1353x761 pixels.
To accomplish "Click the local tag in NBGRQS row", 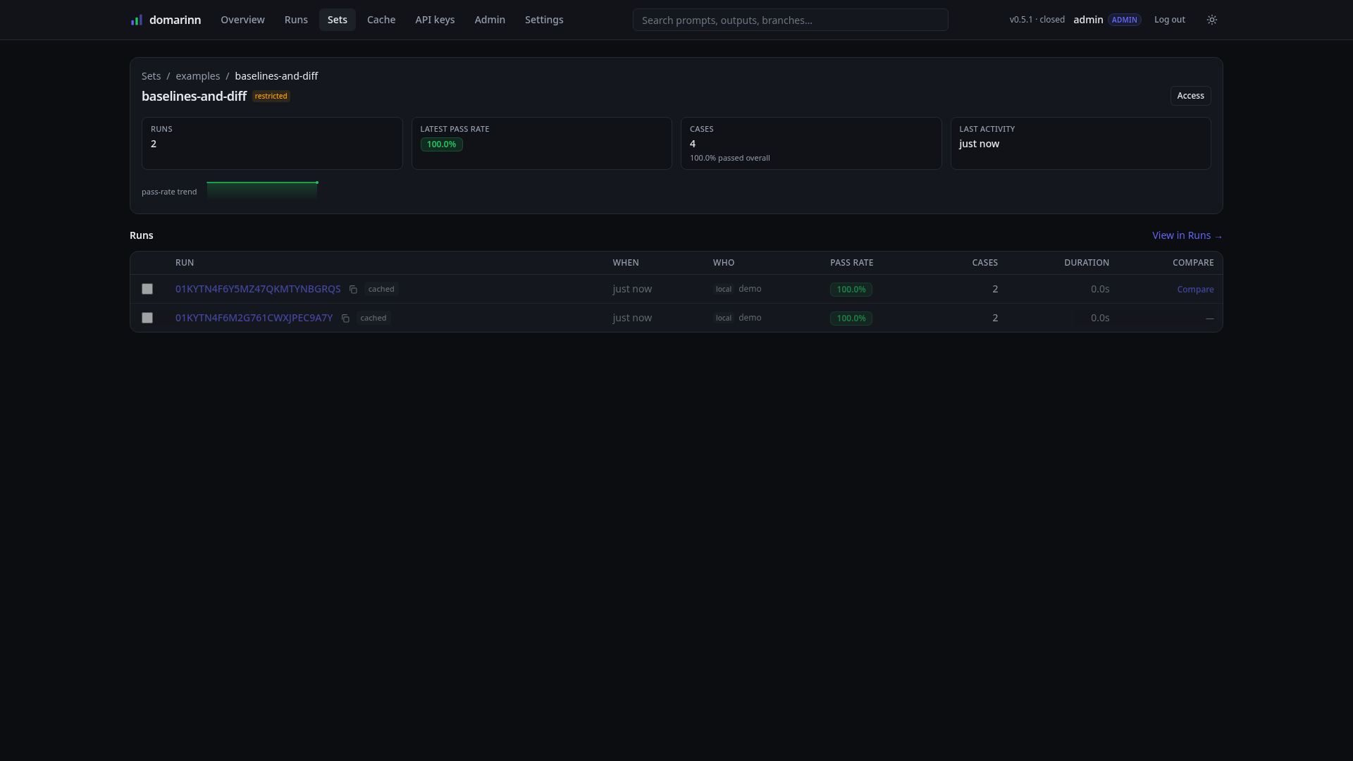I will 724,289.
